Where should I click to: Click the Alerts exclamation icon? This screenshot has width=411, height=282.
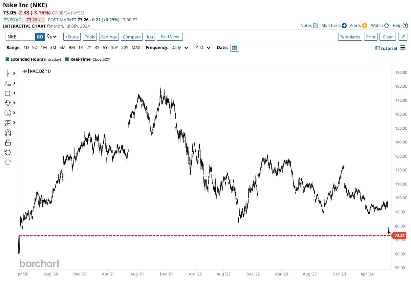364,26
